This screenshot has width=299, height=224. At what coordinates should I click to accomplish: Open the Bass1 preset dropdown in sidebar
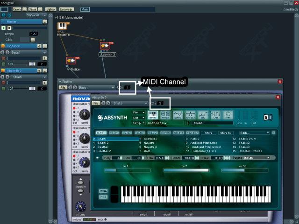coord(28,52)
